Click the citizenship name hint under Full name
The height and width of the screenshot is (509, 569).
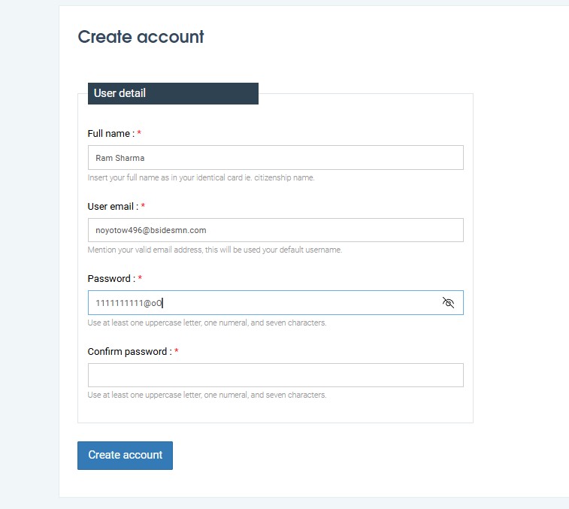point(201,178)
